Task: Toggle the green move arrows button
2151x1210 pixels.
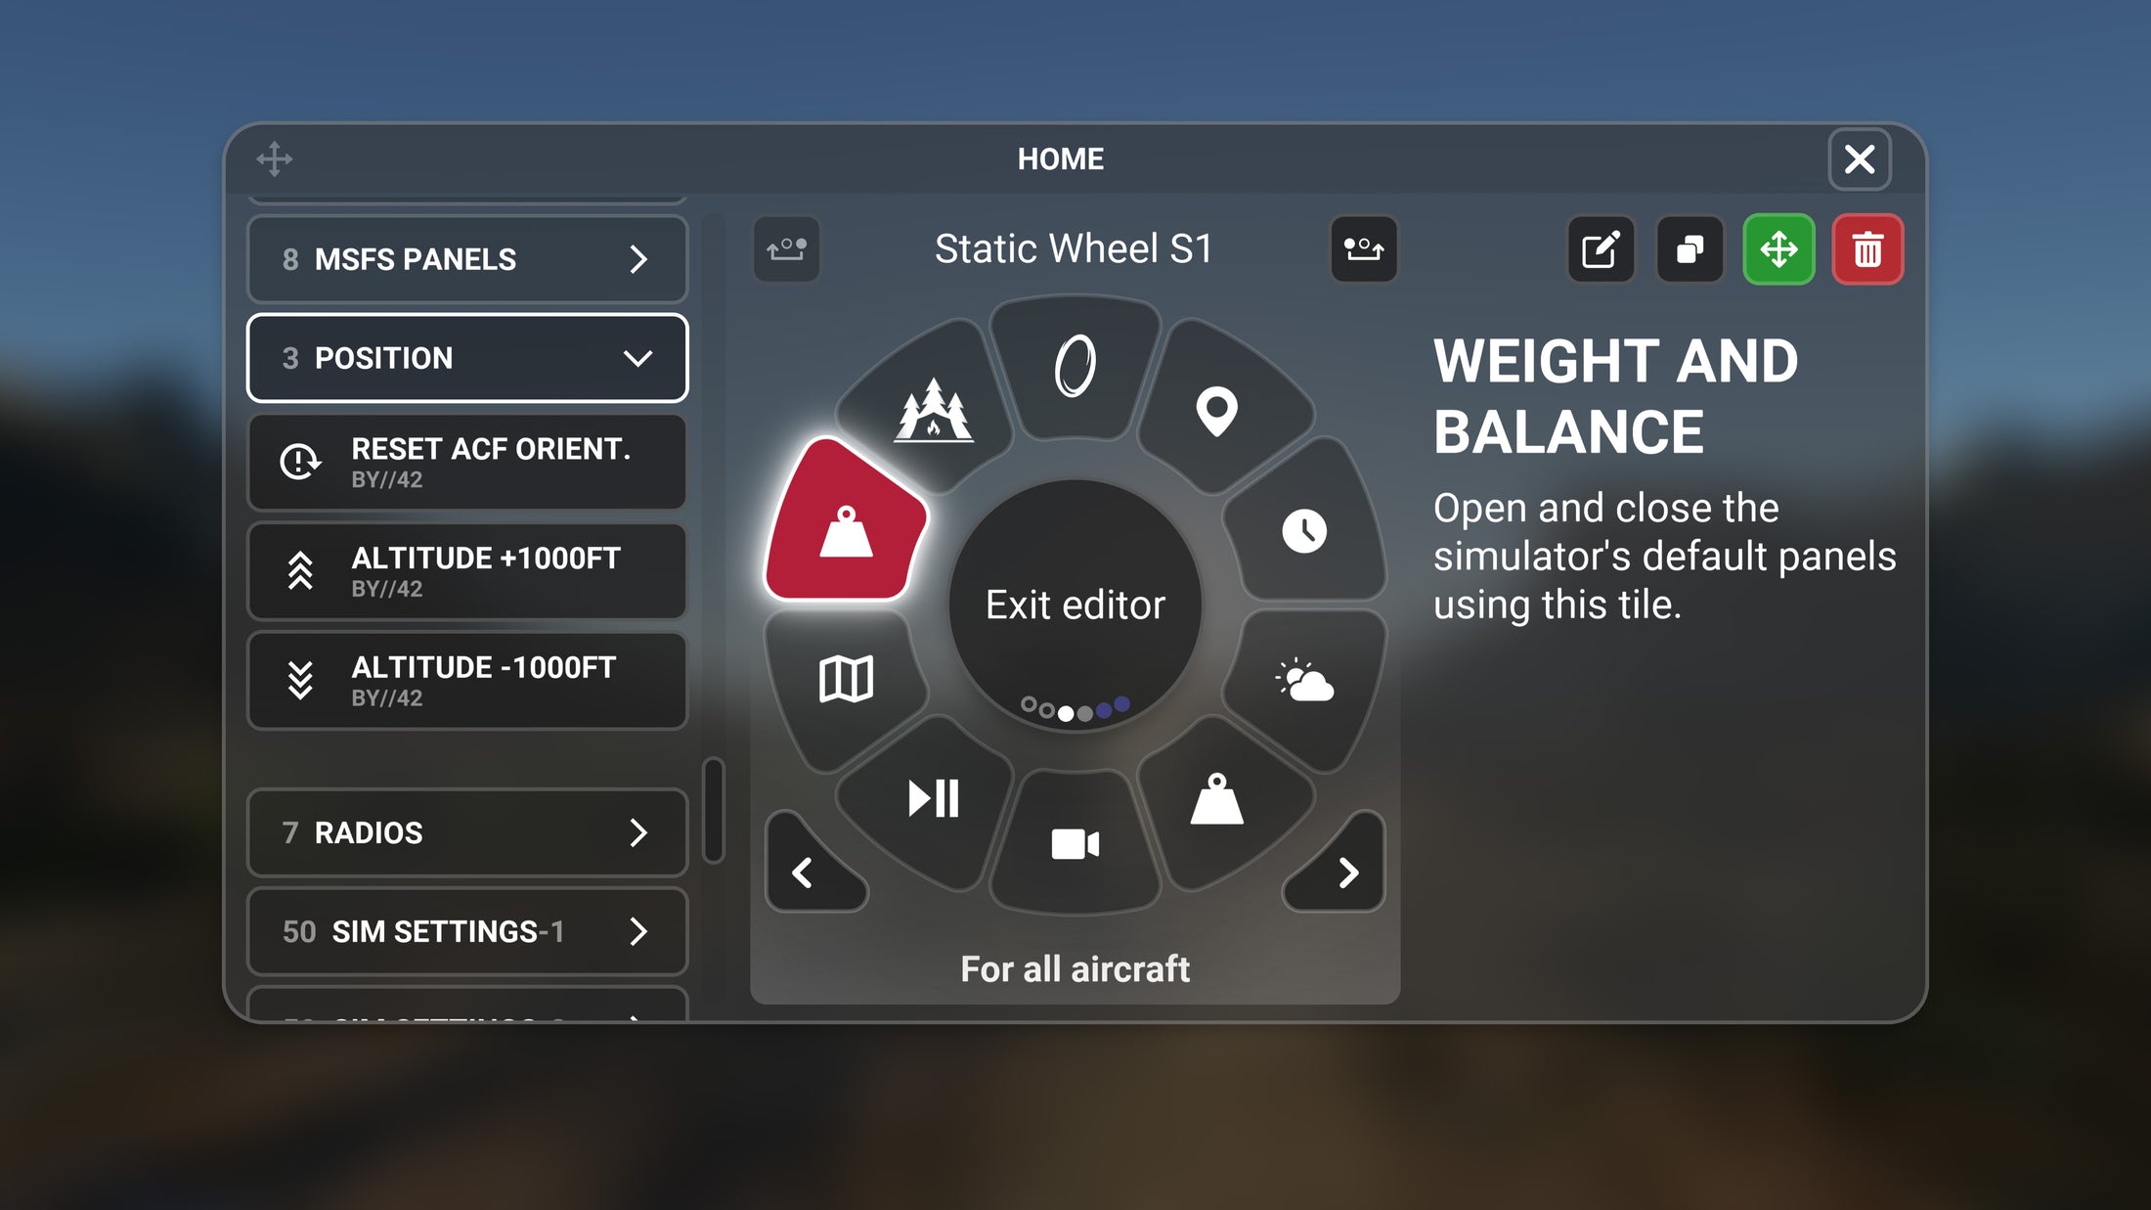Action: (x=1778, y=249)
